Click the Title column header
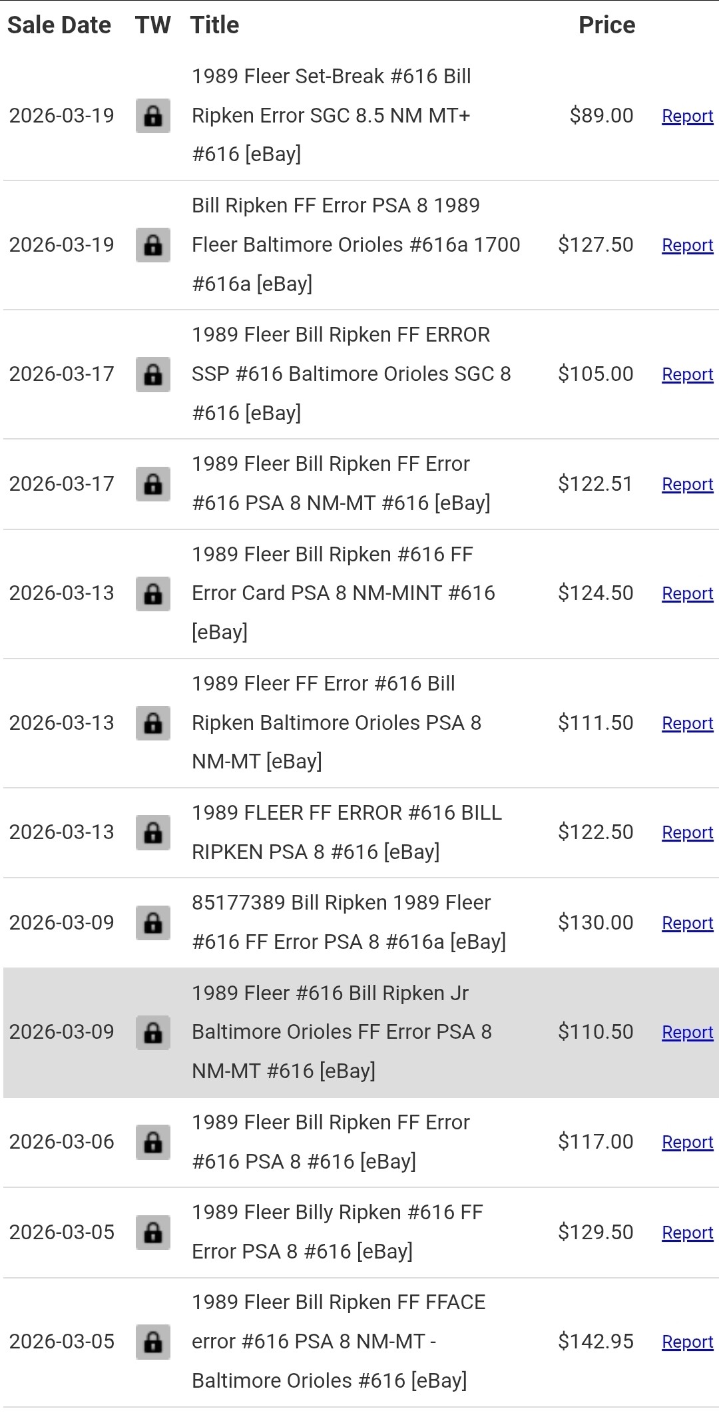 tap(214, 25)
